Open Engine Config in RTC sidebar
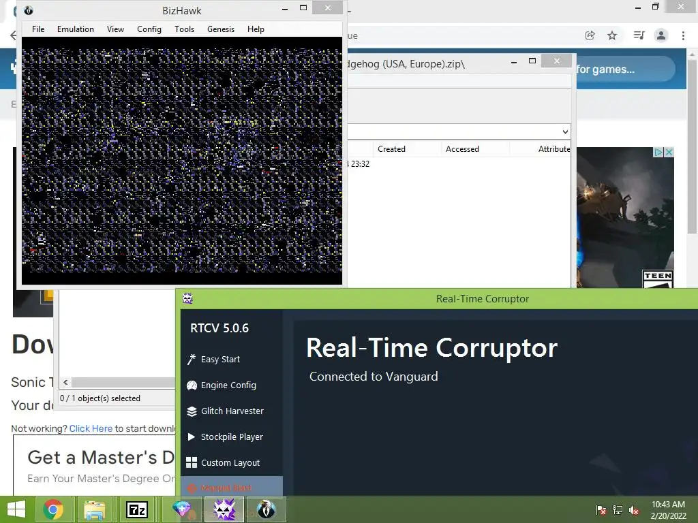The height and width of the screenshot is (523, 698). (x=232, y=385)
